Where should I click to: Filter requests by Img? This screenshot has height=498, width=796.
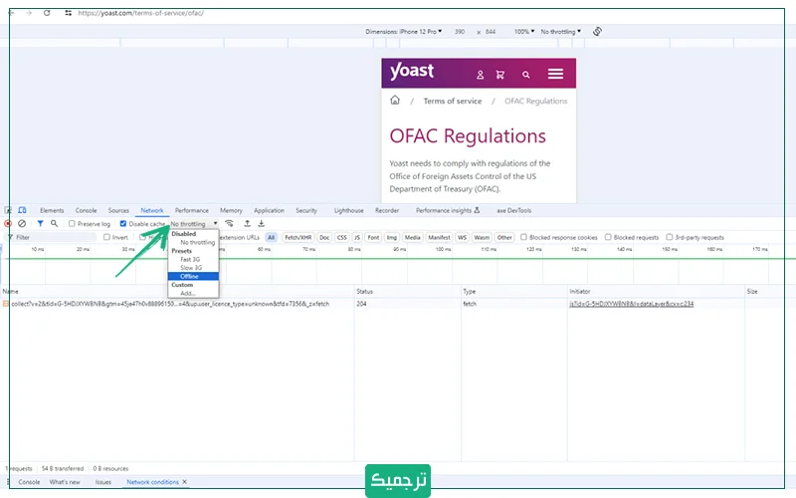pyautogui.click(x=391, y=237)
